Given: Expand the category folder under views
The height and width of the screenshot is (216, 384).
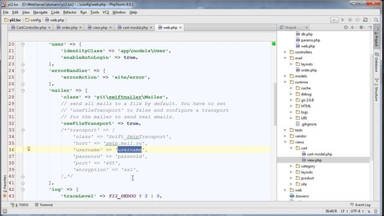Looking at the screenshot, I should coord(291,166).
